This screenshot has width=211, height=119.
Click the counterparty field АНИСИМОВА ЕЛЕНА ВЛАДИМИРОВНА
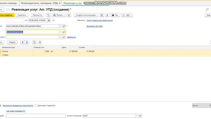click(33, 26)
